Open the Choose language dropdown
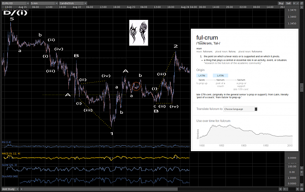This screenshot has width=305, height=192. click(241, 109)
